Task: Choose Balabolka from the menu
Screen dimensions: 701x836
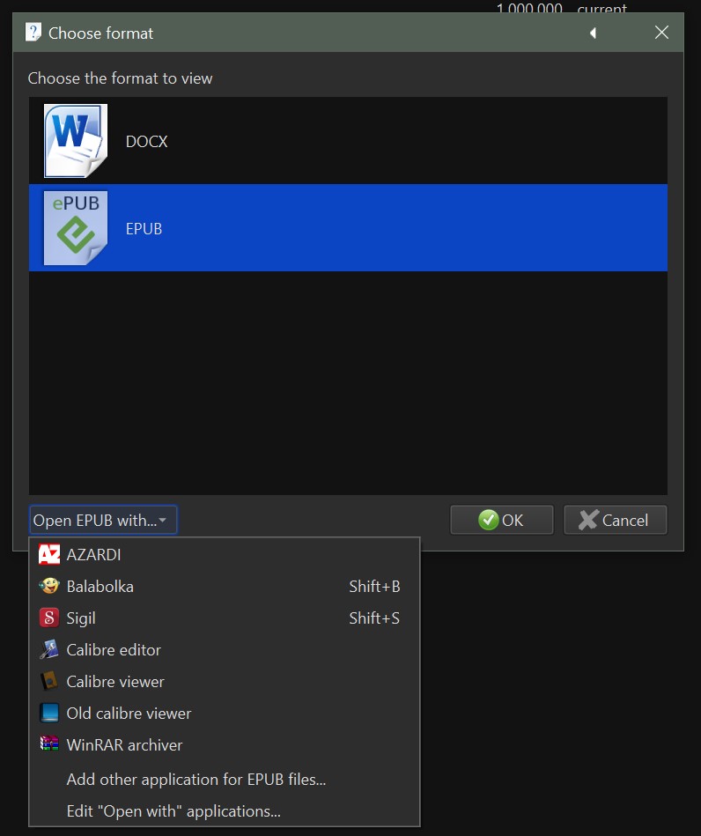Action: point(225,586)
